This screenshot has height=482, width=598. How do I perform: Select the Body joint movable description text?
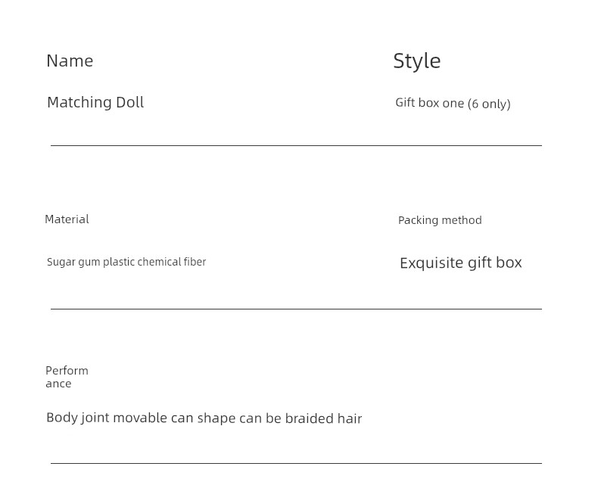click(204, 418)
